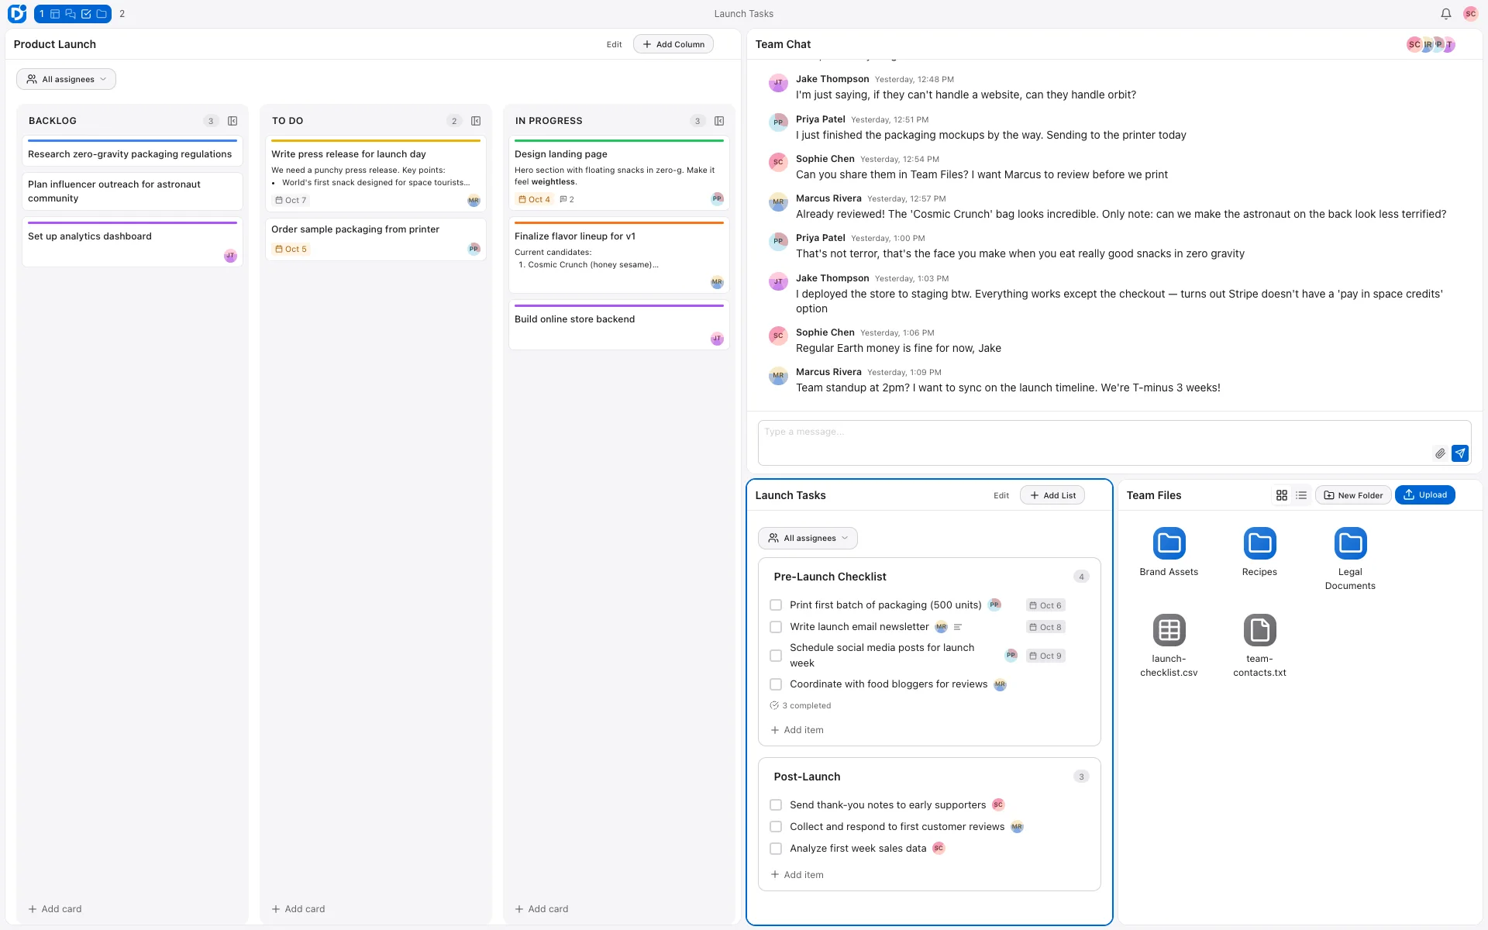The height and width of the screenshot is (930, 1488).
Task: Attach a file to the chat message
Action: (x=1440, y=453)
